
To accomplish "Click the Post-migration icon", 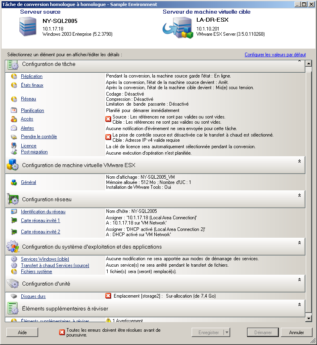I will click(x=14, y=152).
